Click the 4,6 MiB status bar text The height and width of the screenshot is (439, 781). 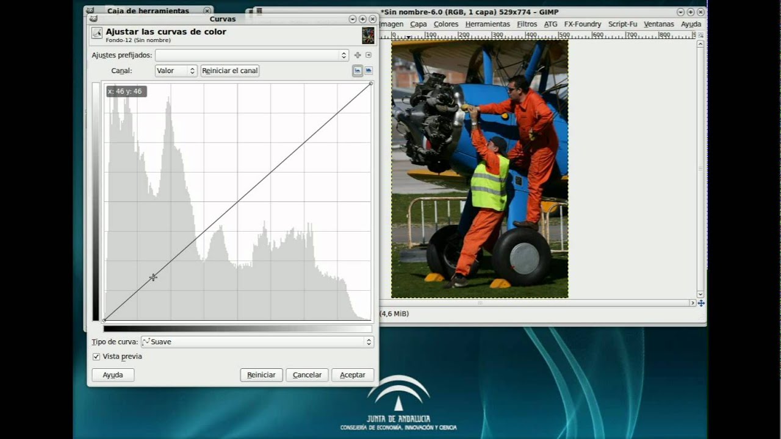tap(395, 313)
